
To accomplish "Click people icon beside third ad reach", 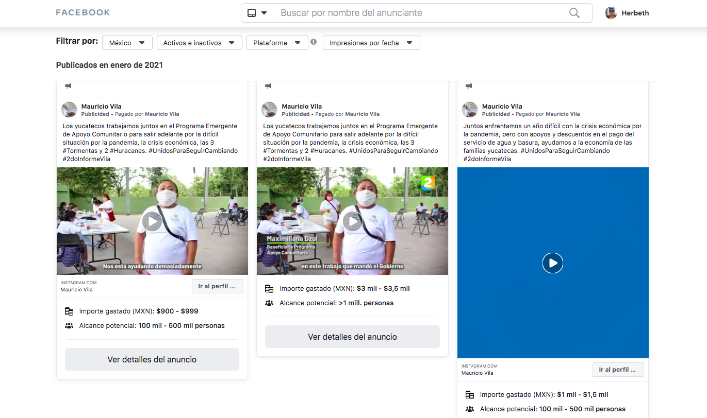I will click(470, 409).
